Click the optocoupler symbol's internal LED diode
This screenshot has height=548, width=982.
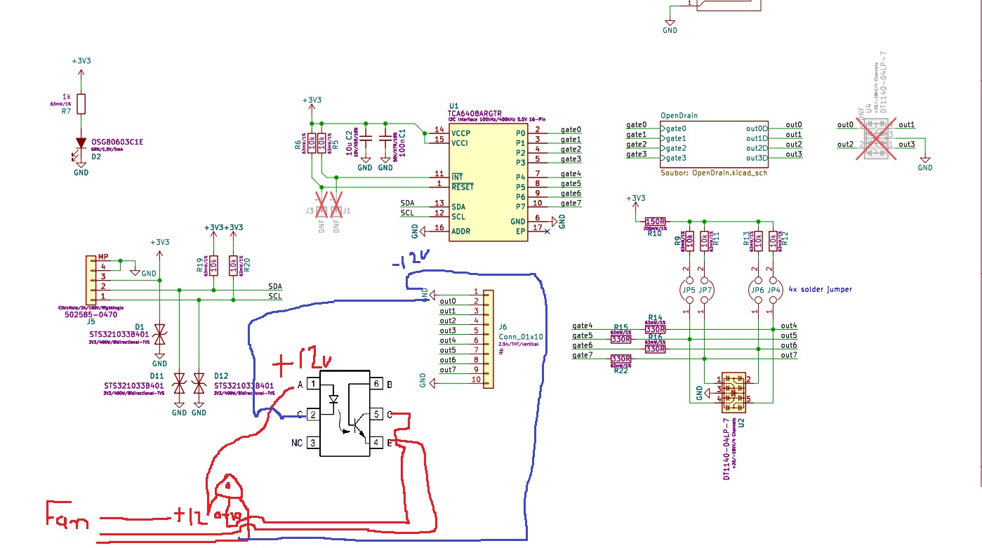tap(333, 399)
